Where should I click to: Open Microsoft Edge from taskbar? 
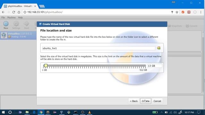pos(34,112)
